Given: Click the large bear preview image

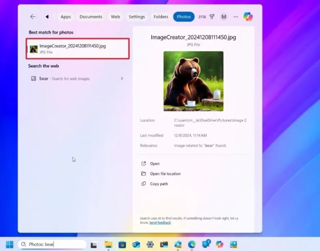Looking at the screenshot, I should point(193,81).
